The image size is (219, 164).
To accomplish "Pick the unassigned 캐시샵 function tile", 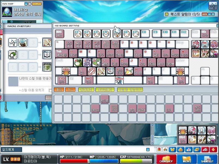I will click(95, 108).
